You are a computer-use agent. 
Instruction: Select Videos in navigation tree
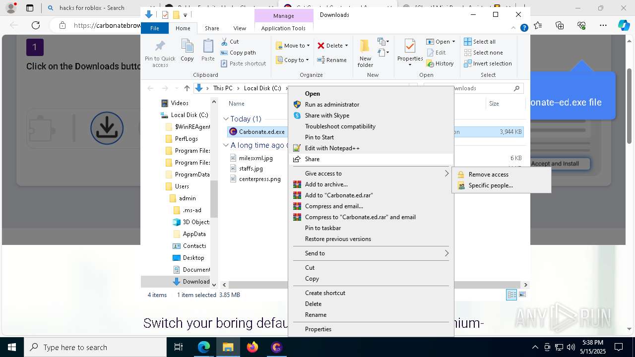coord(180,103)
